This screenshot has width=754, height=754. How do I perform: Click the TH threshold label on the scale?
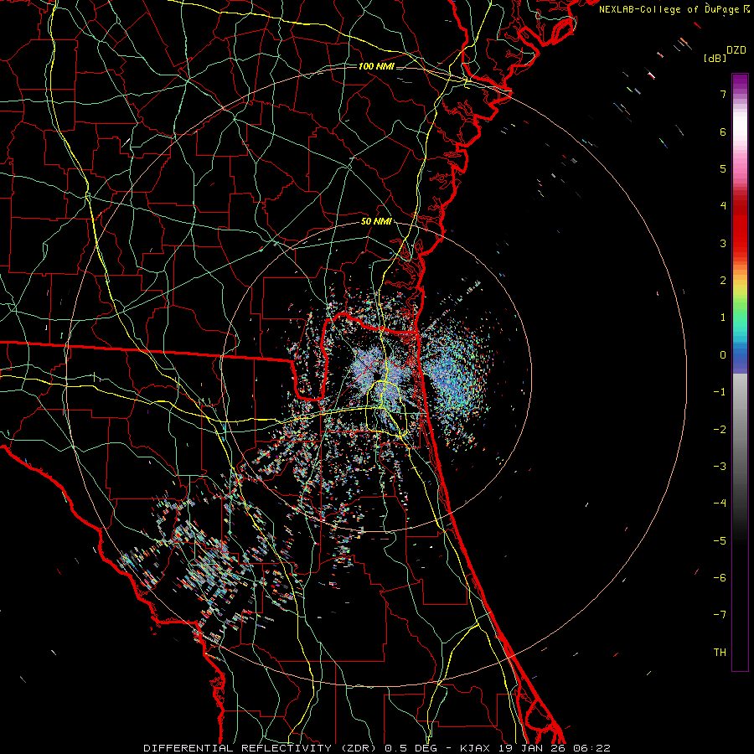pyautogui.click(x=720, y=652)
